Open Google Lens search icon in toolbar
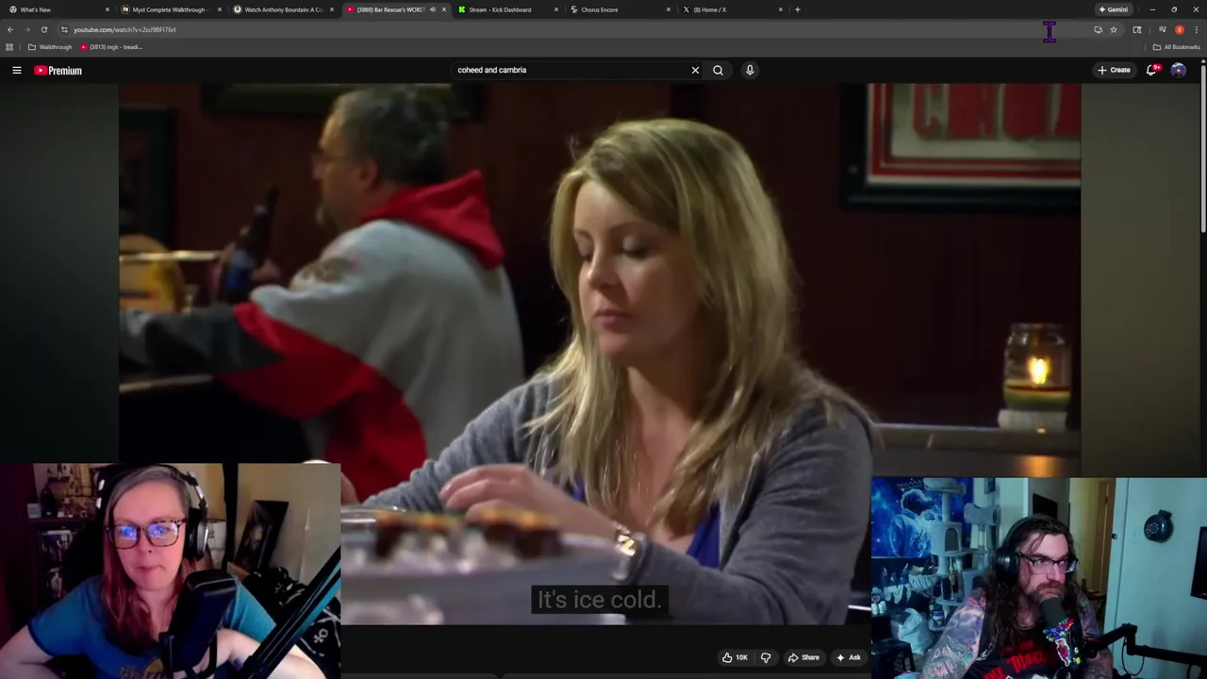1207x679 pixels. (x=1137, y=29)
